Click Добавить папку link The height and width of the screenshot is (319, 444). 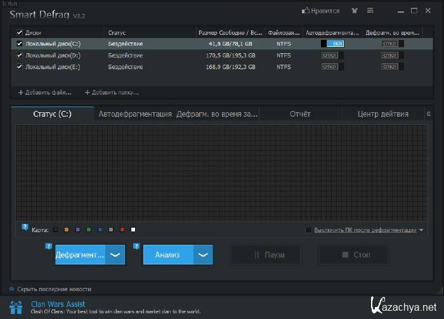click(112, 93)
